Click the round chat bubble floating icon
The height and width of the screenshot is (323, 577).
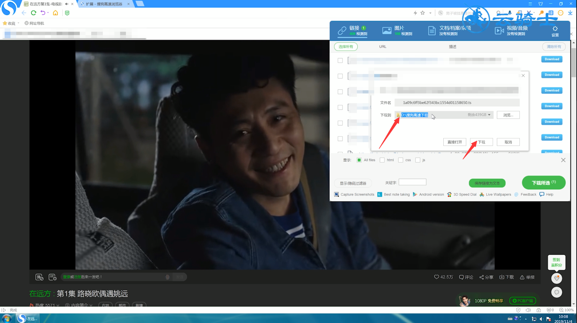557,292
